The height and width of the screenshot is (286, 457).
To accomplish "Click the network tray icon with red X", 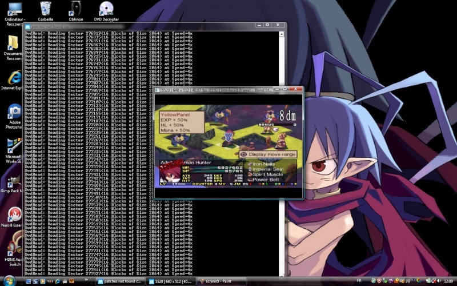I will tap(434, 281).
